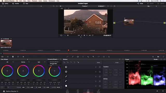Show the Scopes palette icon
This screenshot has height=93, width=166.
158,57
